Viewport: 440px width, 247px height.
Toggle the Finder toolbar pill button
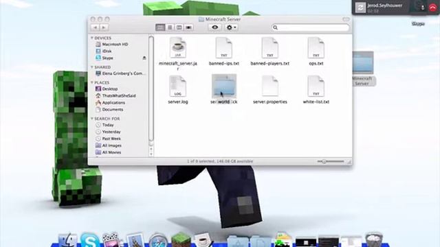346,19
